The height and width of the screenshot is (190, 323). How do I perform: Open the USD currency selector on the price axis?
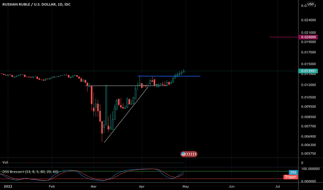tap(311, 4)
